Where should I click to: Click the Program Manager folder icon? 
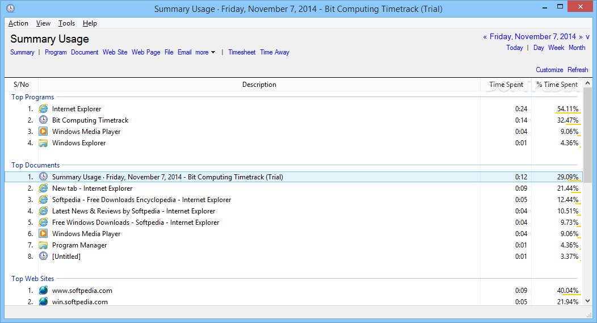pyautogui.click(x=43, y=245)
